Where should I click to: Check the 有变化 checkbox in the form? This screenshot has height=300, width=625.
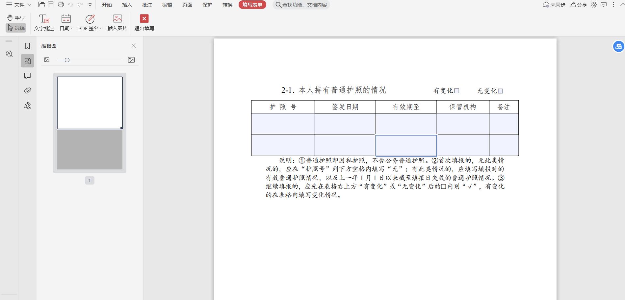point(457,91)
